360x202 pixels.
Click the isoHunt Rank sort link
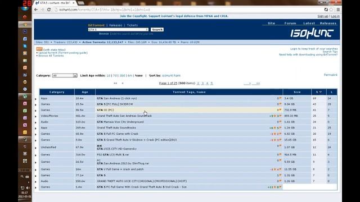coord(171,76)
